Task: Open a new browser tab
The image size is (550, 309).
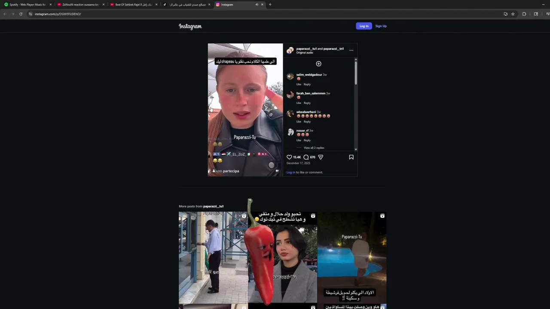Action: [270, 4]
